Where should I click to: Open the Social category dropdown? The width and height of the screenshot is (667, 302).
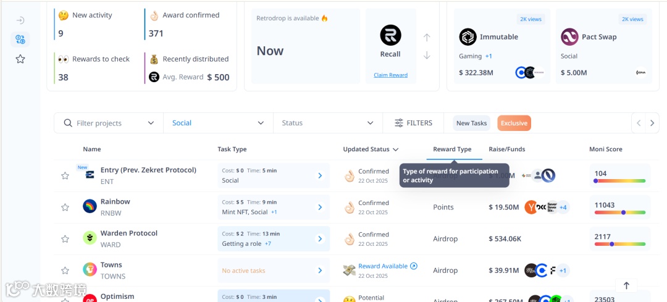pos(218,123)
